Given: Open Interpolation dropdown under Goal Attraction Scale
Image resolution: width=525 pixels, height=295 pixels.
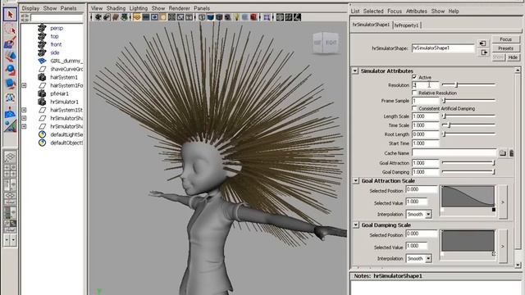Looking at the screenshot, I should (x=419, y=214).
